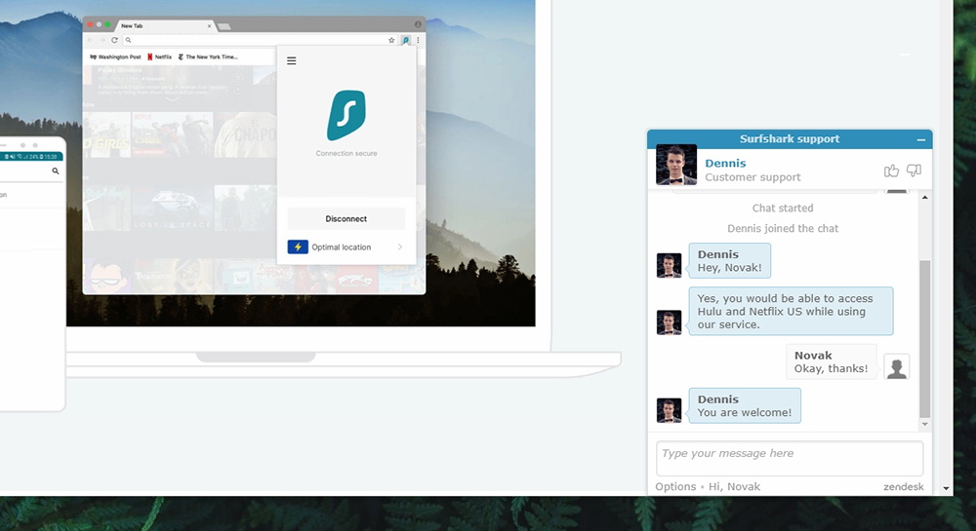Click the chat message input field
Viewport: 976px width, 531px height.
point(790,458)
